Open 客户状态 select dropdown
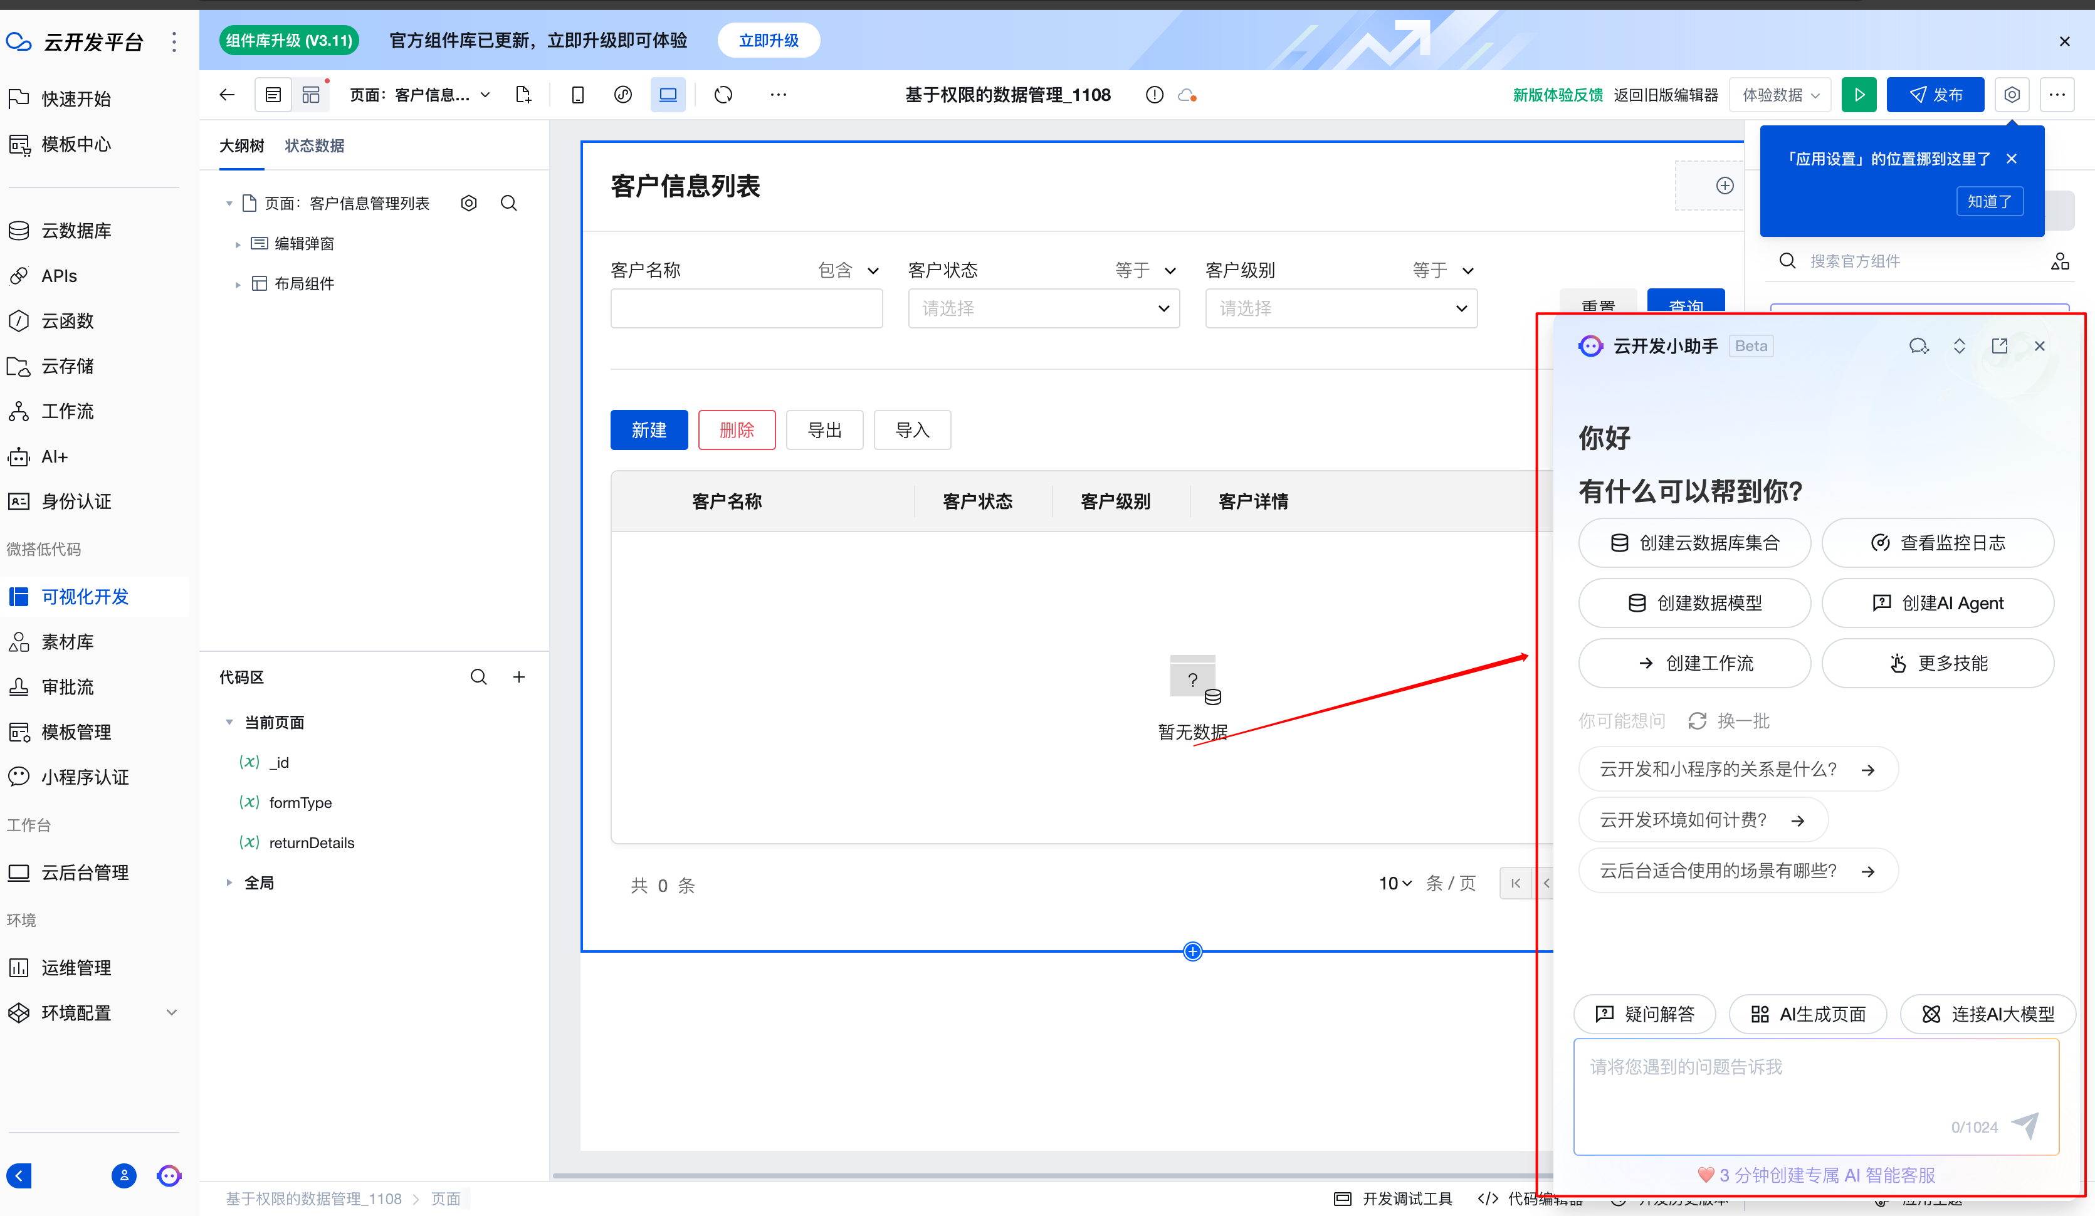The width and height of the screenshot is (2095, 1216). click(1044, 308)
